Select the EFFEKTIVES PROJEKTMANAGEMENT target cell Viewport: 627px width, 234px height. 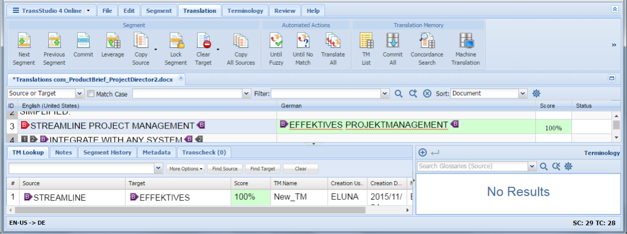point(406,127)
